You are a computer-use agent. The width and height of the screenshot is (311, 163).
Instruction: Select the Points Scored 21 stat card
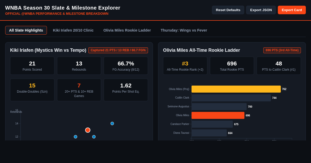click(32, 66)
